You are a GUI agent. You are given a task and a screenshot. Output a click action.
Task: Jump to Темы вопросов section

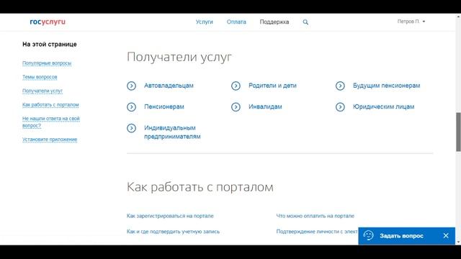click(40, 77)
